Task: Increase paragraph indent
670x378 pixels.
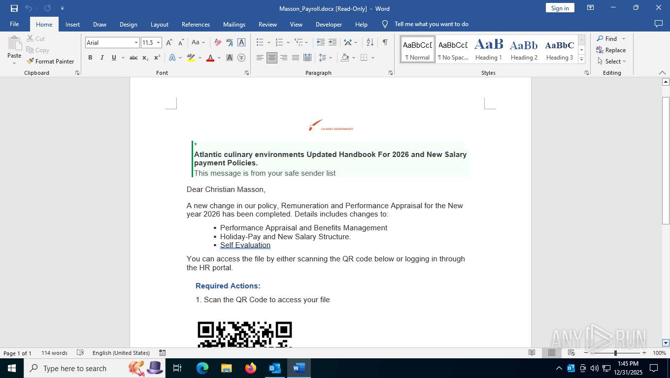Action: pyautogui.click(x=333, y=43)
